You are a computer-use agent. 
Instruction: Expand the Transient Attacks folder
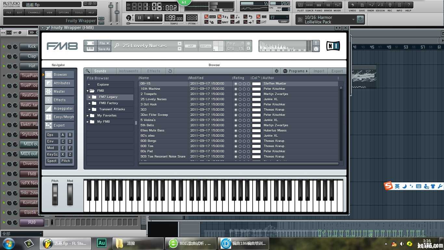click(90, 109)
